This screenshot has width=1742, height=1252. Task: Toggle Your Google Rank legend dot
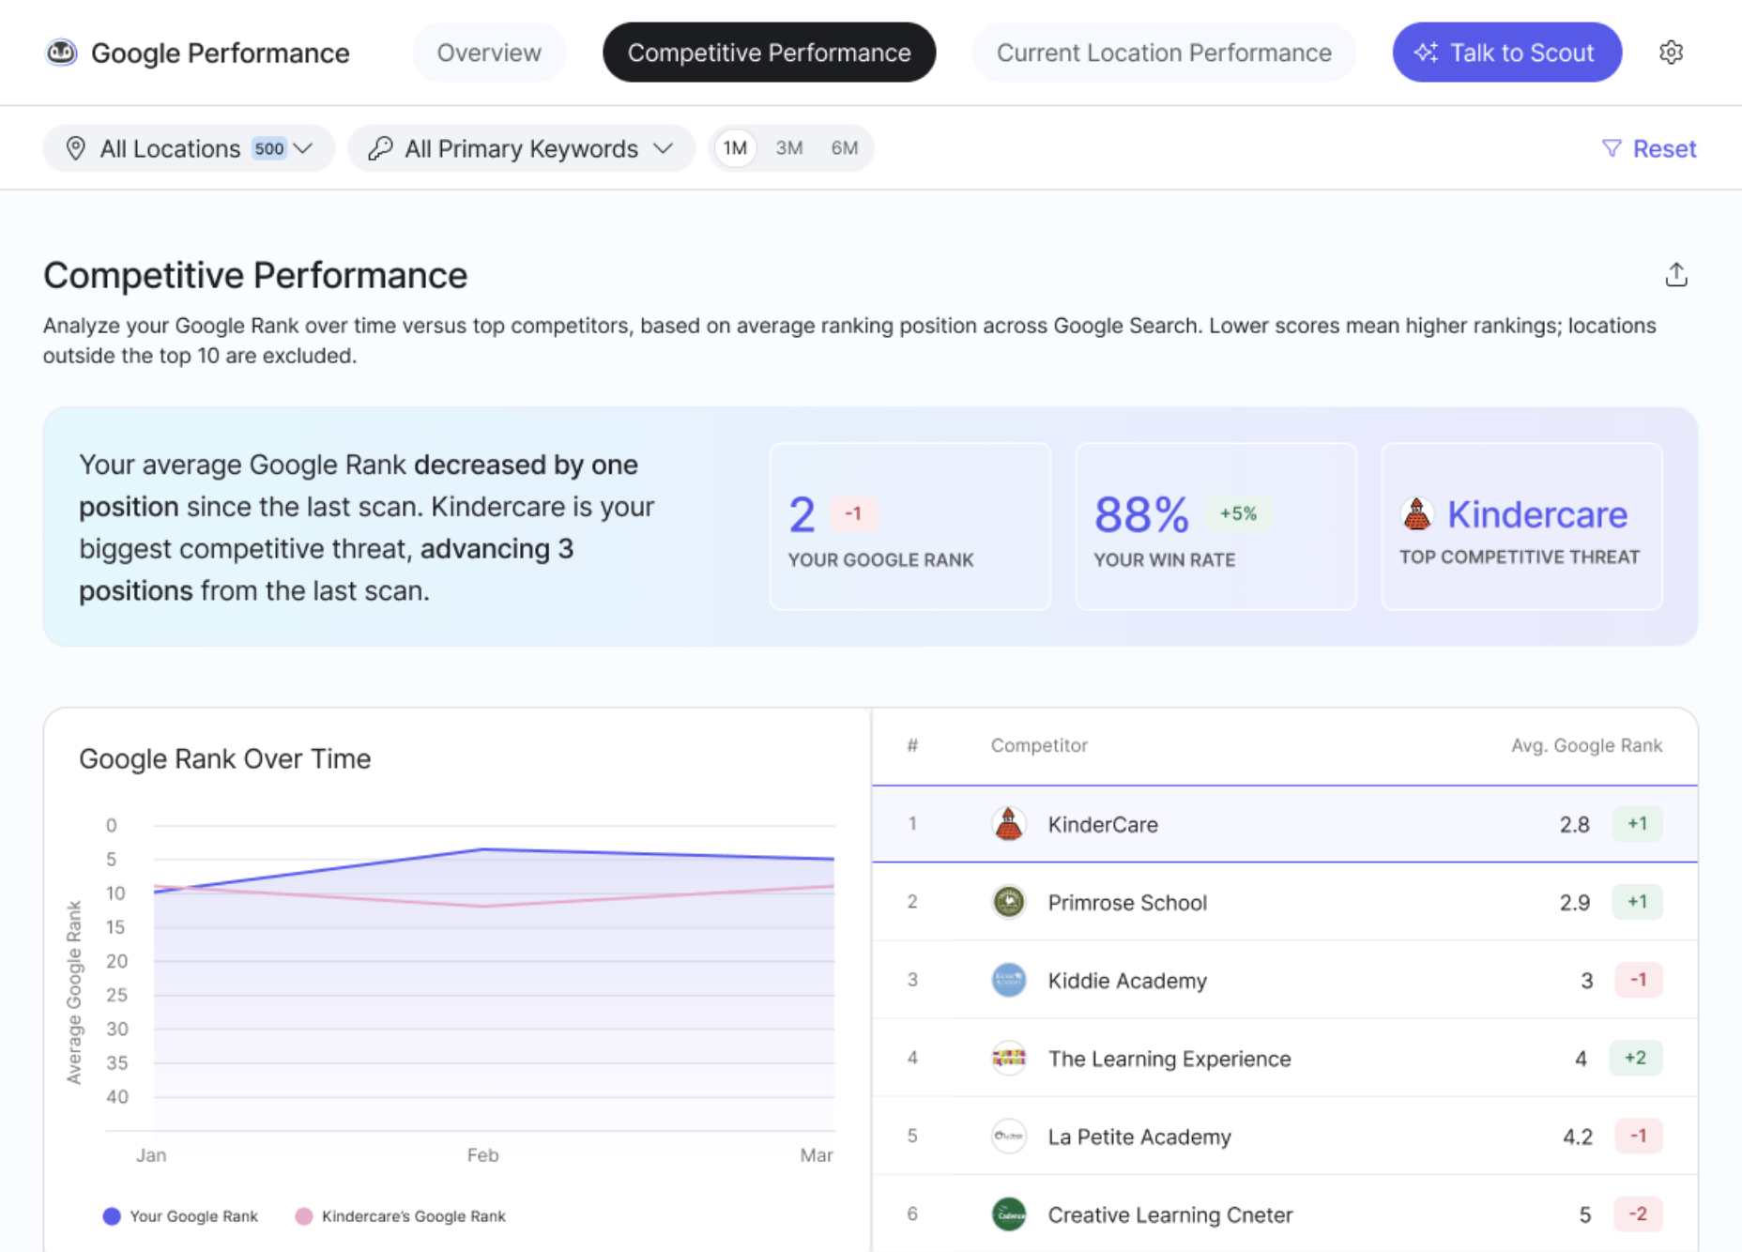[112, 1216]
